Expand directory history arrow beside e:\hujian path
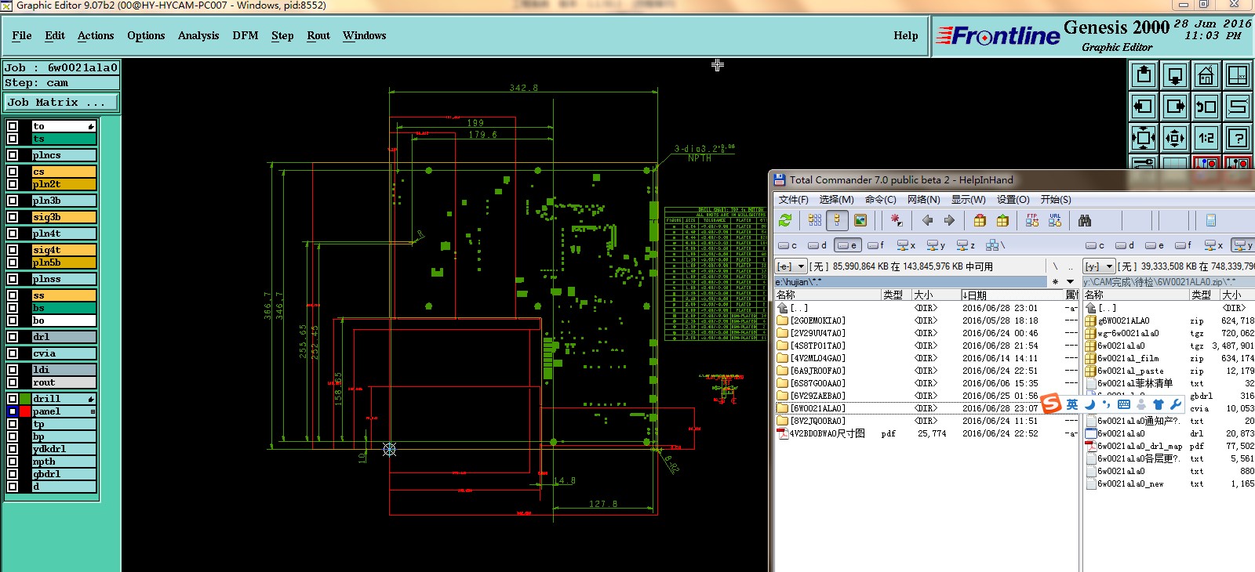The width and height of the screenshot is (1255, 572). click(1070, 282)
